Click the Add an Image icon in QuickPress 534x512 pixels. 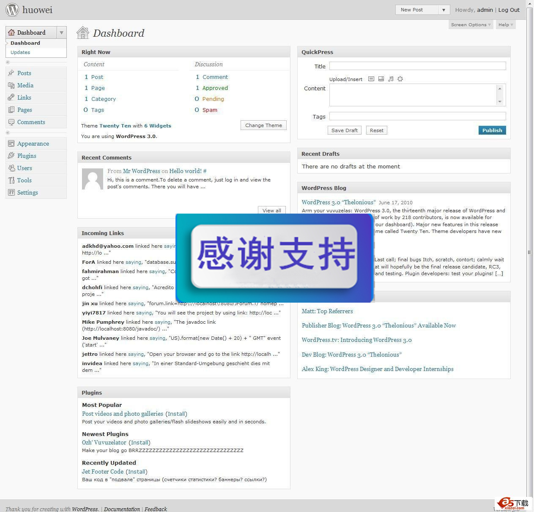point(371,79)
